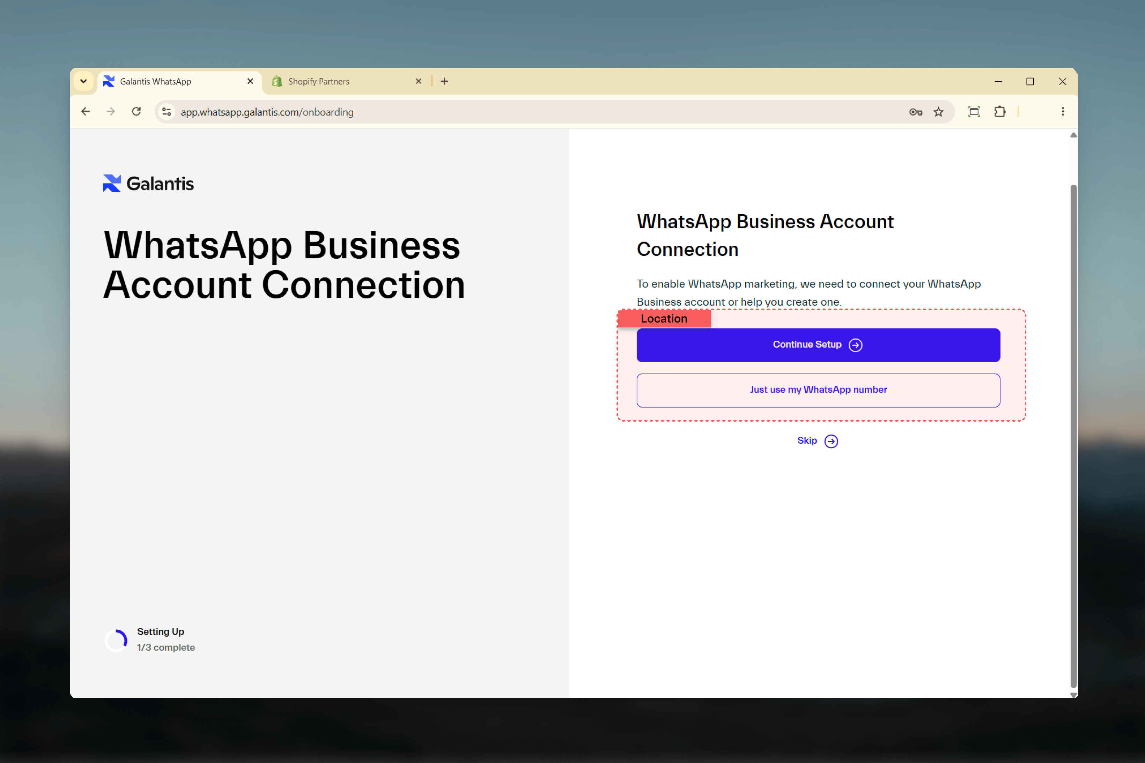Close the browser window
The image size is (1145, 763).
tap(1063, 81)
